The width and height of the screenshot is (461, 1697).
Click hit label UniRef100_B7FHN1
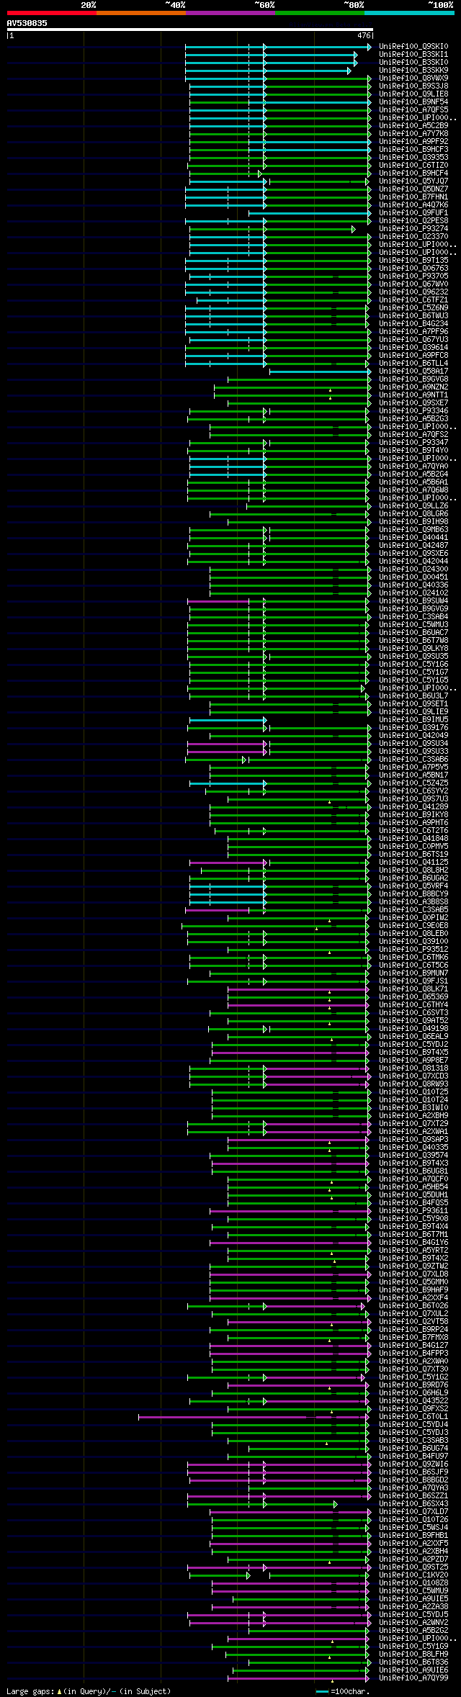pyautogui.click(x=413, y=197)
